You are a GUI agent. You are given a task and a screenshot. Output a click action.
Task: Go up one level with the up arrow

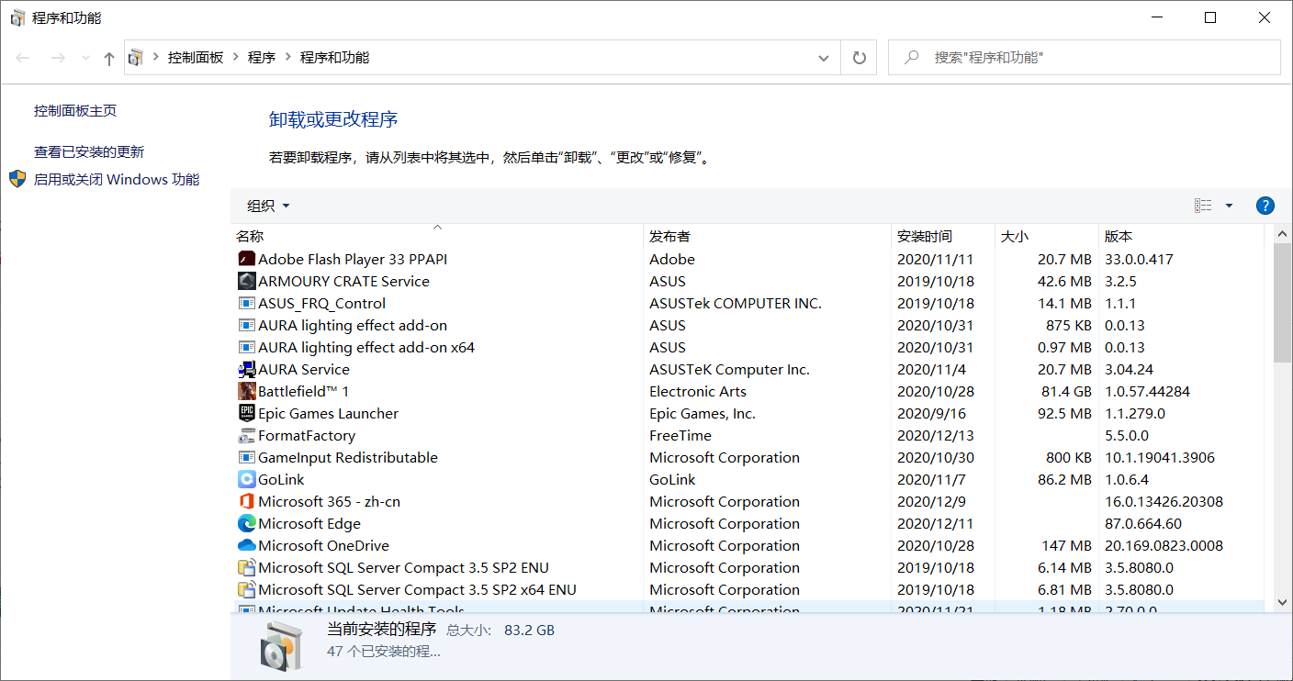tap(109, 58)
